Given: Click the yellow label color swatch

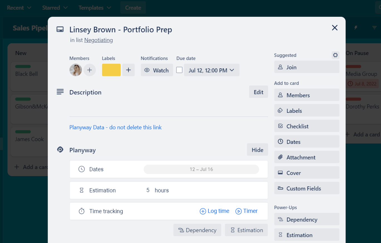Looking at the screenshot, I should coord(111,70).
